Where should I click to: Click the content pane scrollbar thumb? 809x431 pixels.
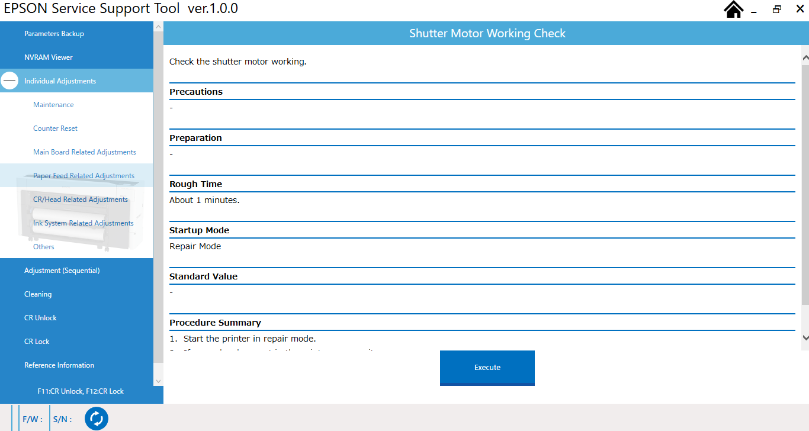coord(805,184)
